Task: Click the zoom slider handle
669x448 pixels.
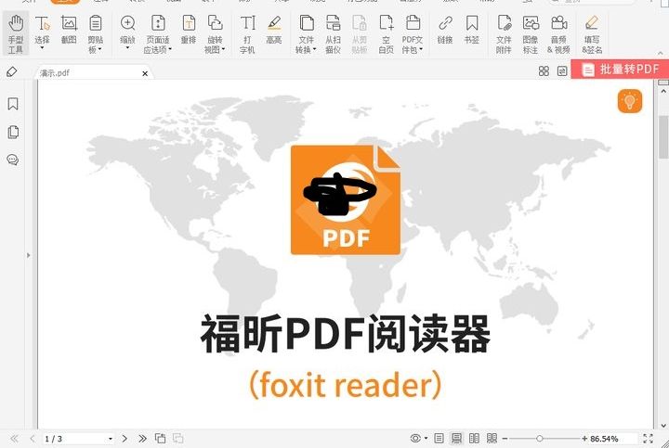Action: [x=540, y=438]
